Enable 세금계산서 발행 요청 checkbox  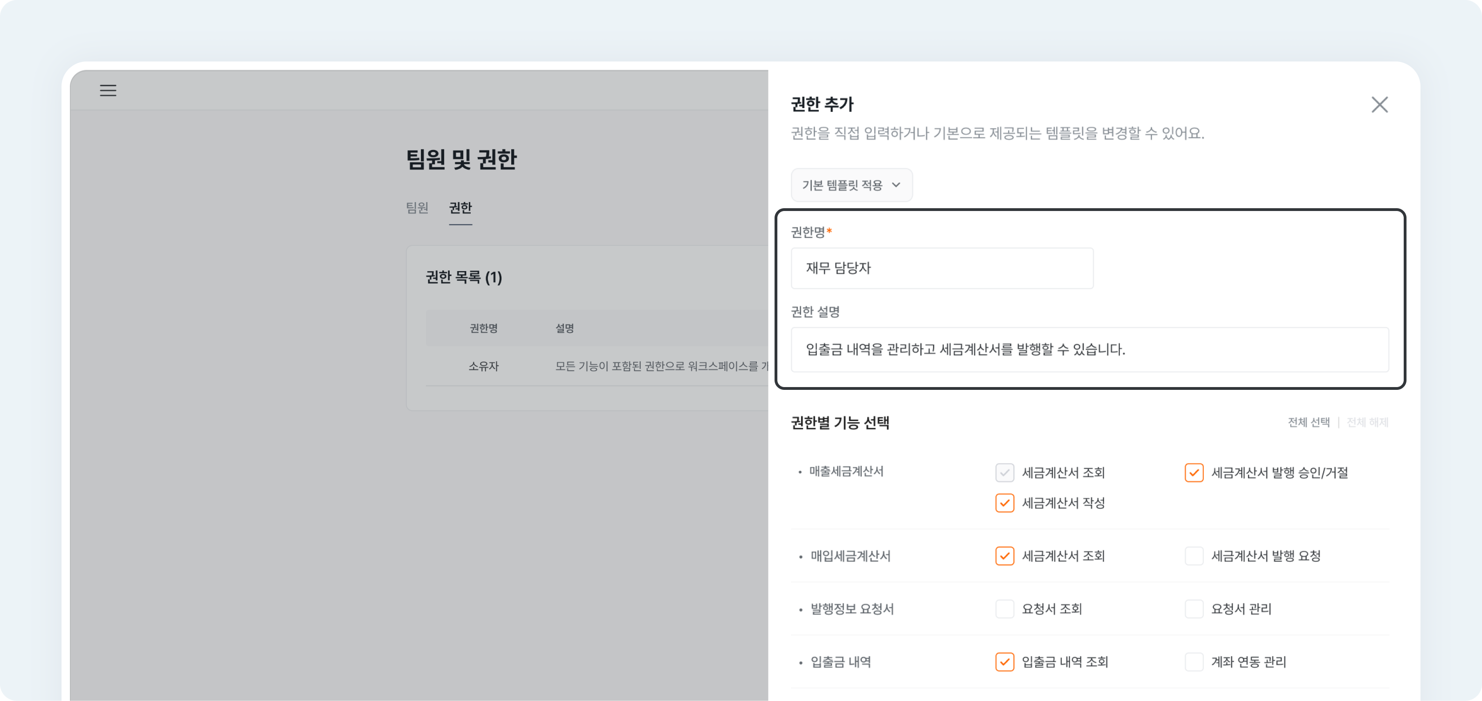point(1194,556)
